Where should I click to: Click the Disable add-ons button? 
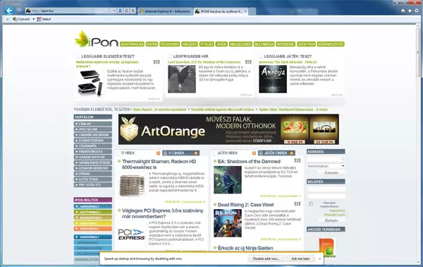click(x=266, y=259)
